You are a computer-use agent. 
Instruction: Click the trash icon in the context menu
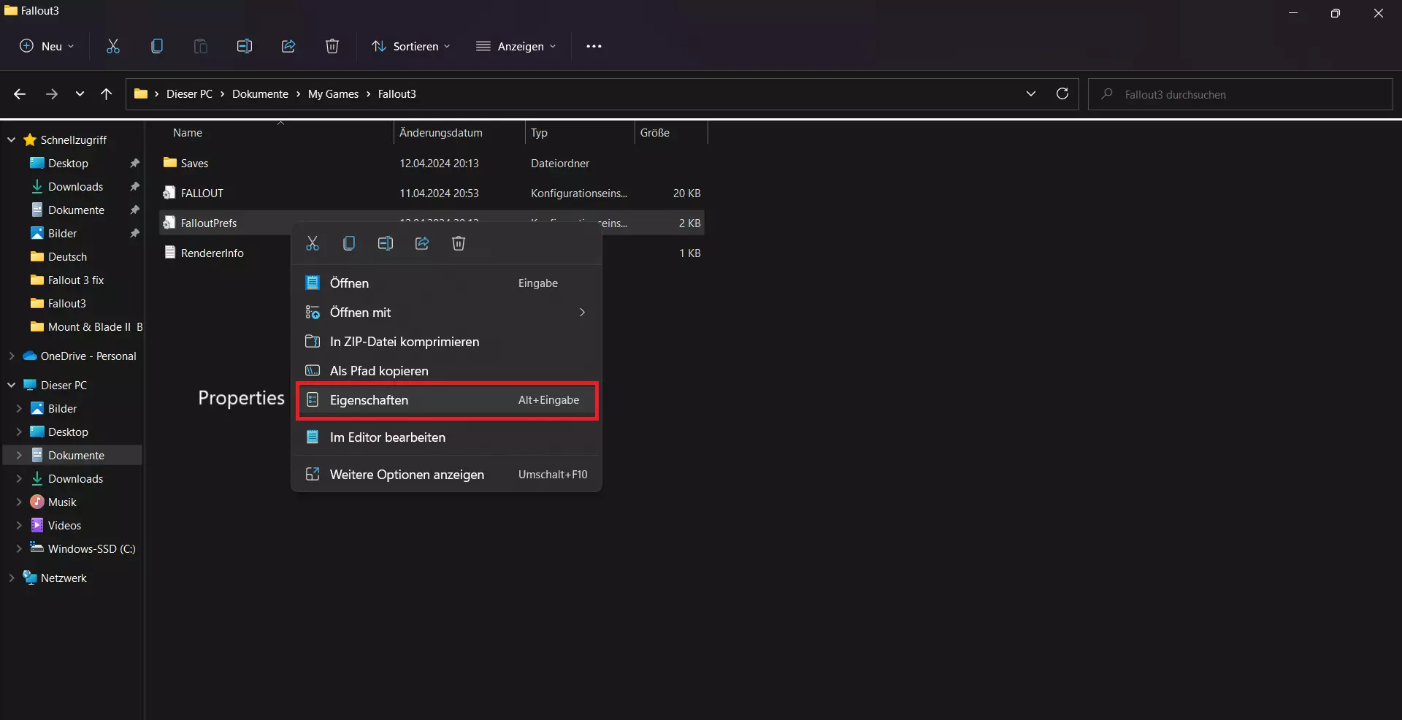click(459, 243)
